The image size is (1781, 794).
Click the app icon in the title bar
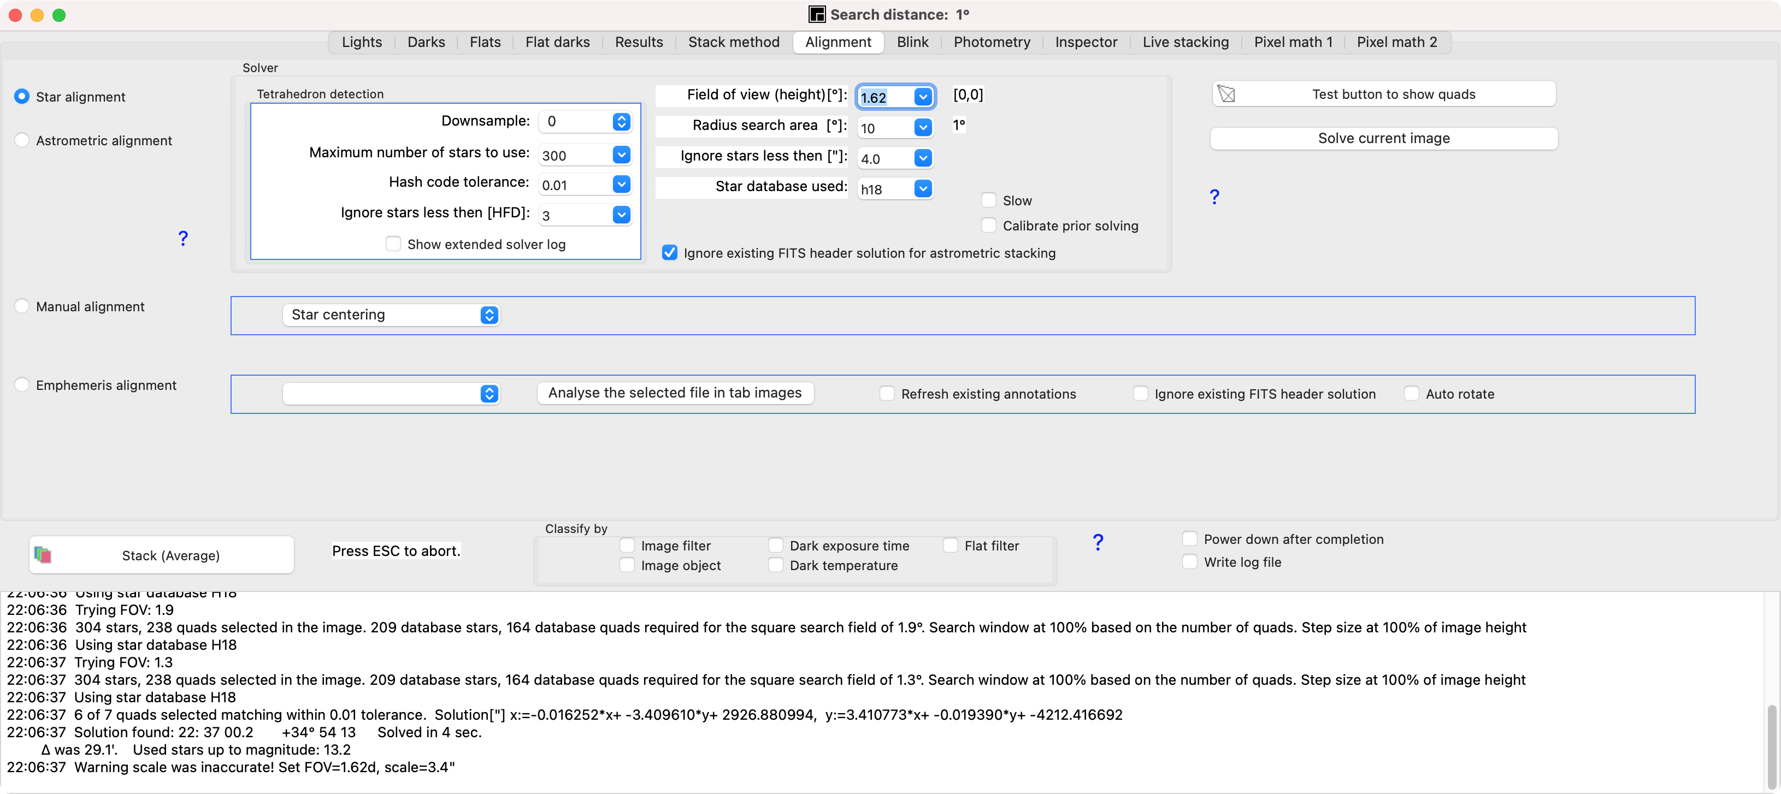817,15
